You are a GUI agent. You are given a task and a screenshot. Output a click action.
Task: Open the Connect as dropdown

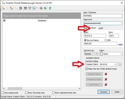pos(91,54)
